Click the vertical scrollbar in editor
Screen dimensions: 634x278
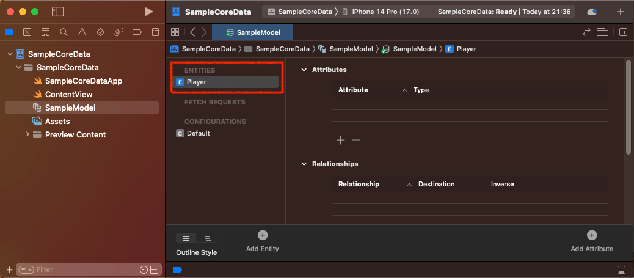628,107
